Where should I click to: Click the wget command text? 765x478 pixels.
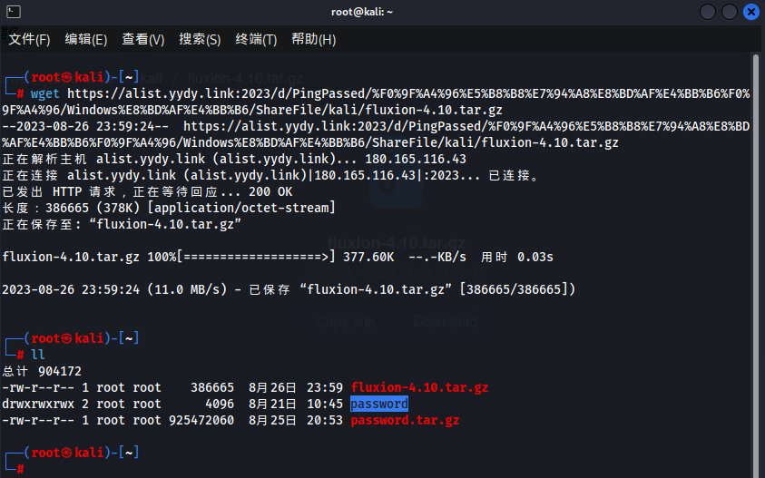[44, 93]
